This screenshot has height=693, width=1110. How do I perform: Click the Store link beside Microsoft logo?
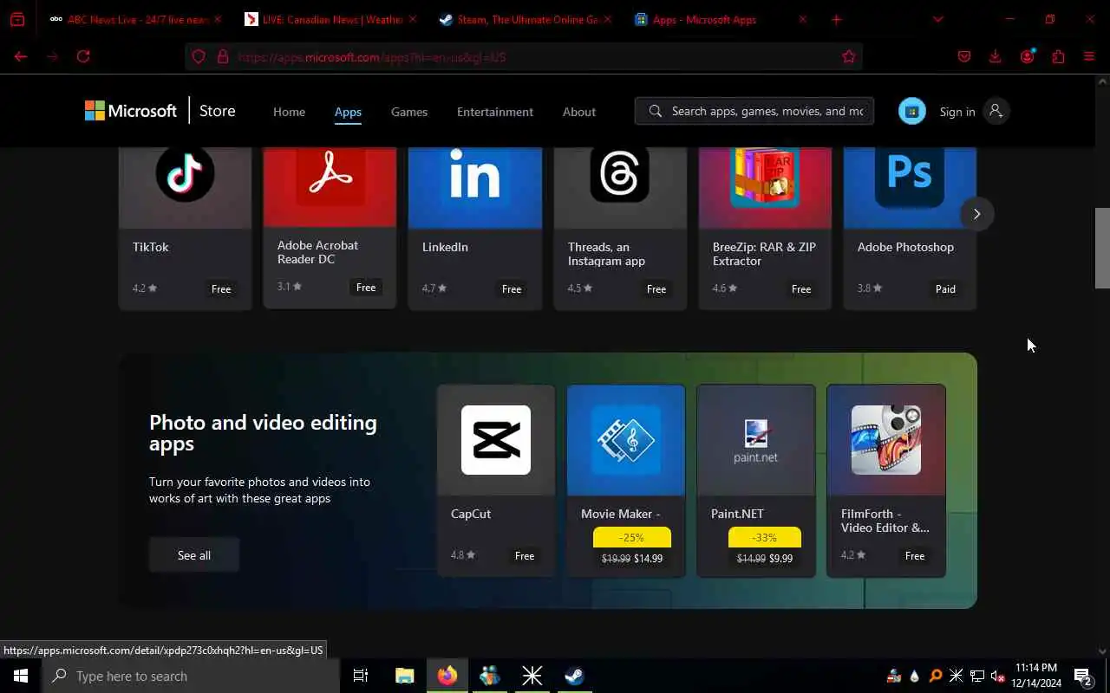click(218, 111)
